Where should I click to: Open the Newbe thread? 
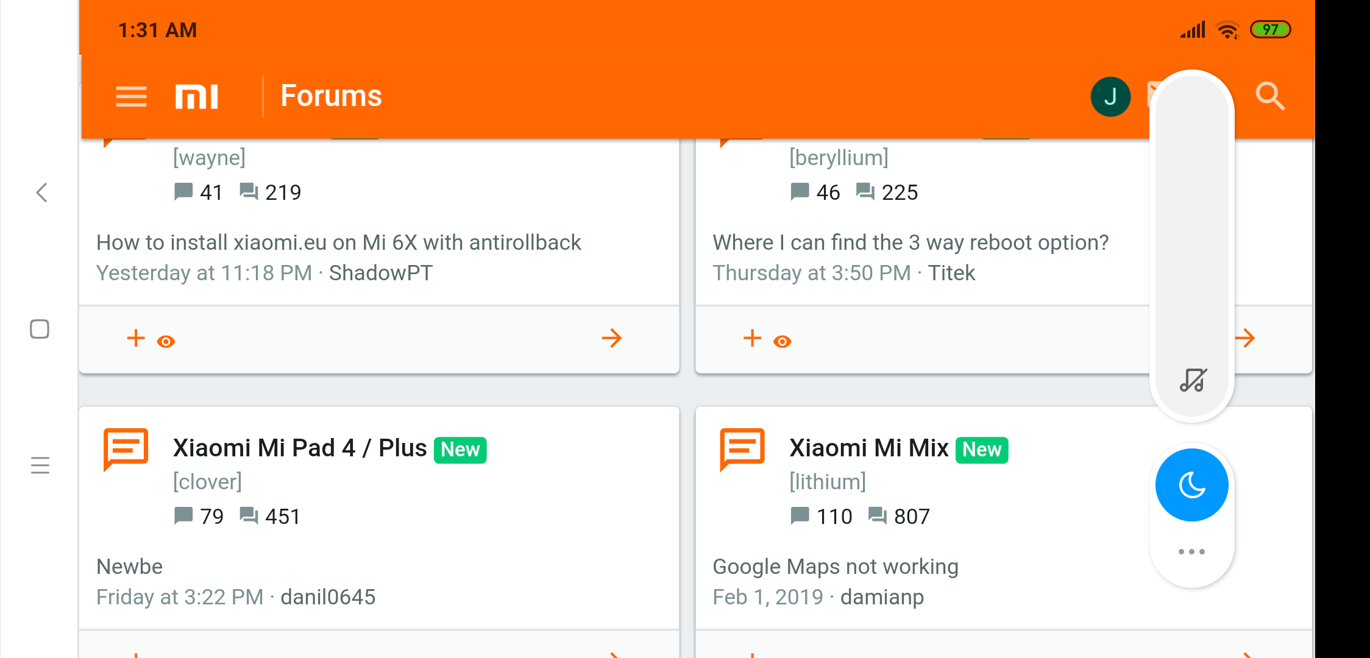pos(130,567)
